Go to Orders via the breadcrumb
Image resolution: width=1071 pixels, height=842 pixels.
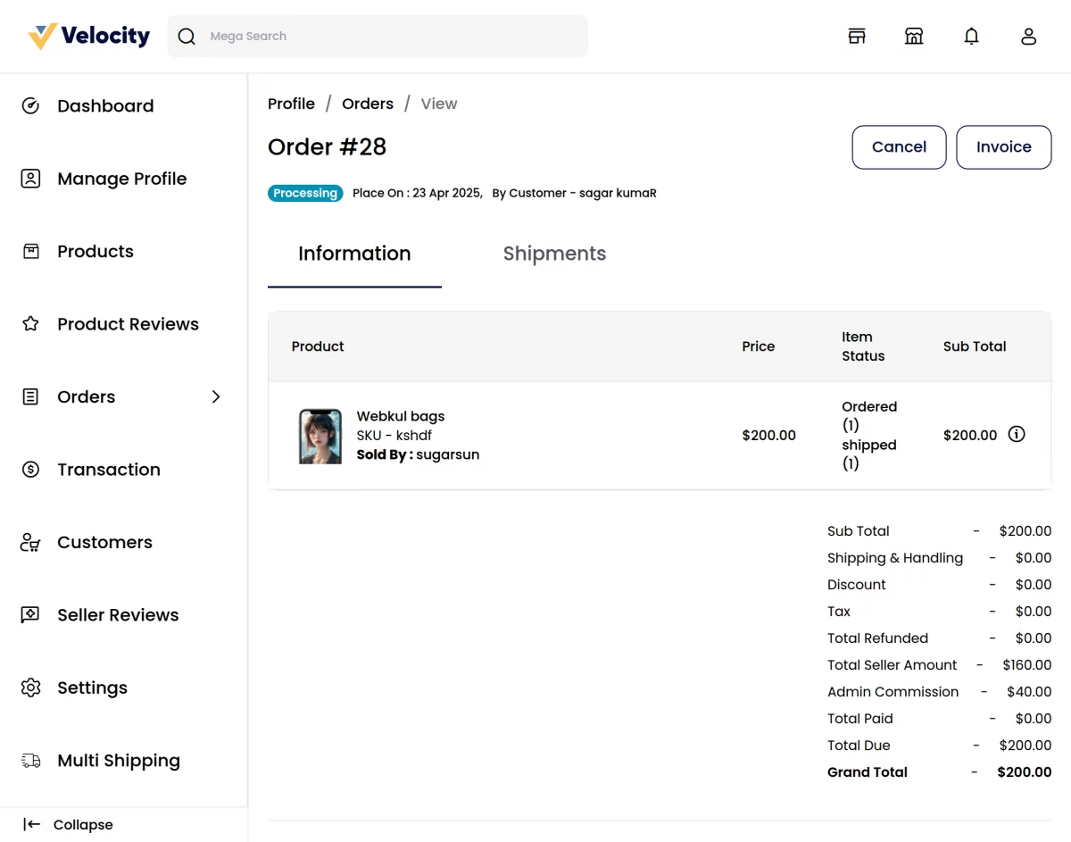[368, 104]
